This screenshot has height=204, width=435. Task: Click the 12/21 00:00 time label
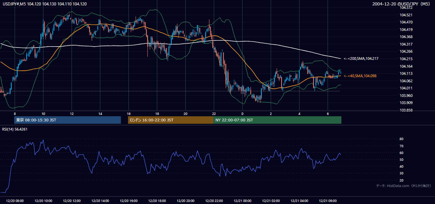pyautogui.click(x=242, y=201)
